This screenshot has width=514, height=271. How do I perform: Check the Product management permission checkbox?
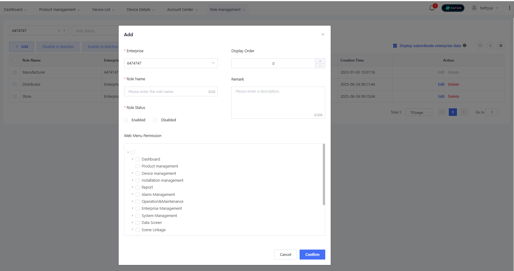(x=138, y=166)
